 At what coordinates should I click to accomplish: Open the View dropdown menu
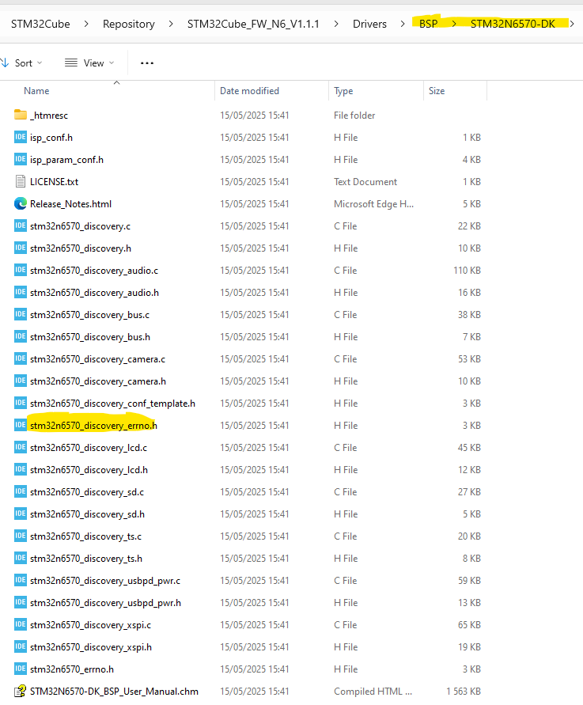tap(89, 63)
